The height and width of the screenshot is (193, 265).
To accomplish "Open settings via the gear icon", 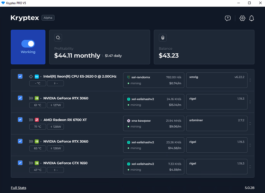I will point(242,18).
